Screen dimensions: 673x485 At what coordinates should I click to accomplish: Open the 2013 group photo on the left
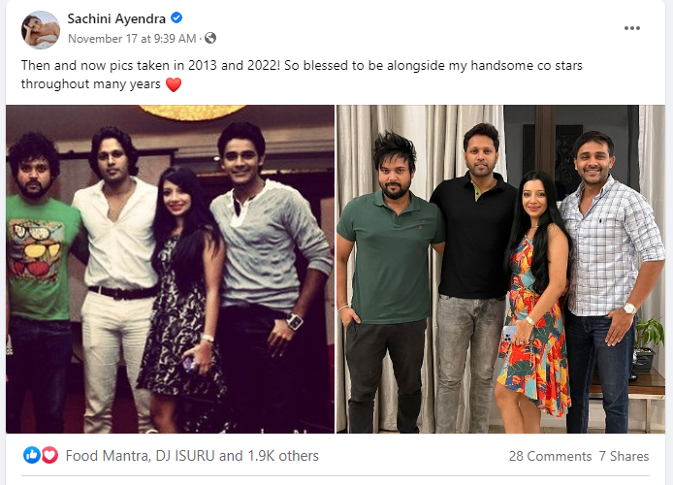pyautogui.click(x=170, y=269)
